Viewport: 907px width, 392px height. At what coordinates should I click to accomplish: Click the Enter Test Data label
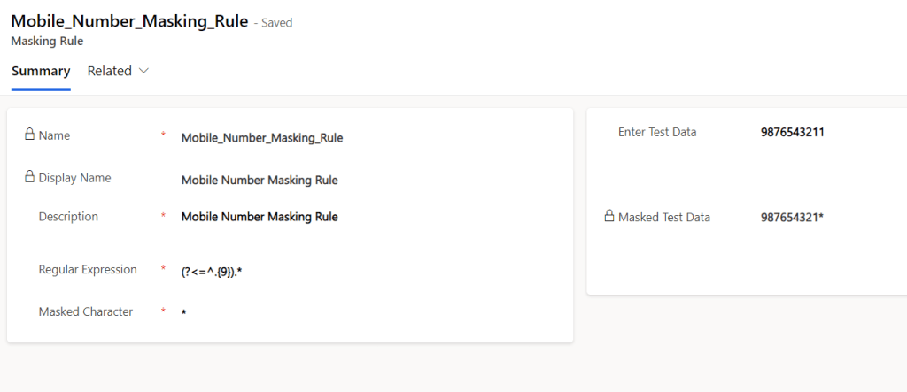tap(657, 132)
